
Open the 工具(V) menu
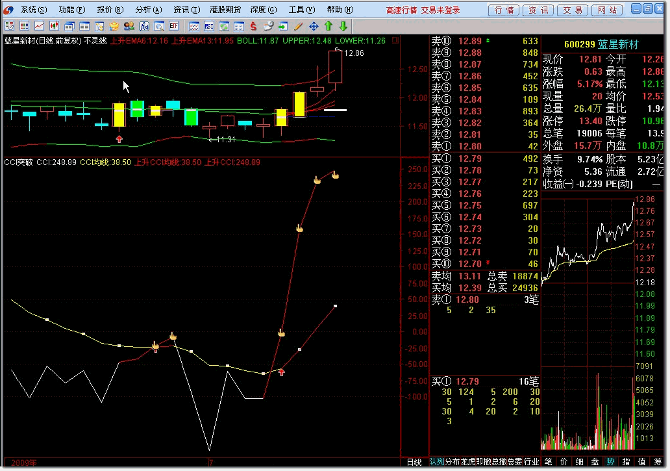click(x=302, y=9)
